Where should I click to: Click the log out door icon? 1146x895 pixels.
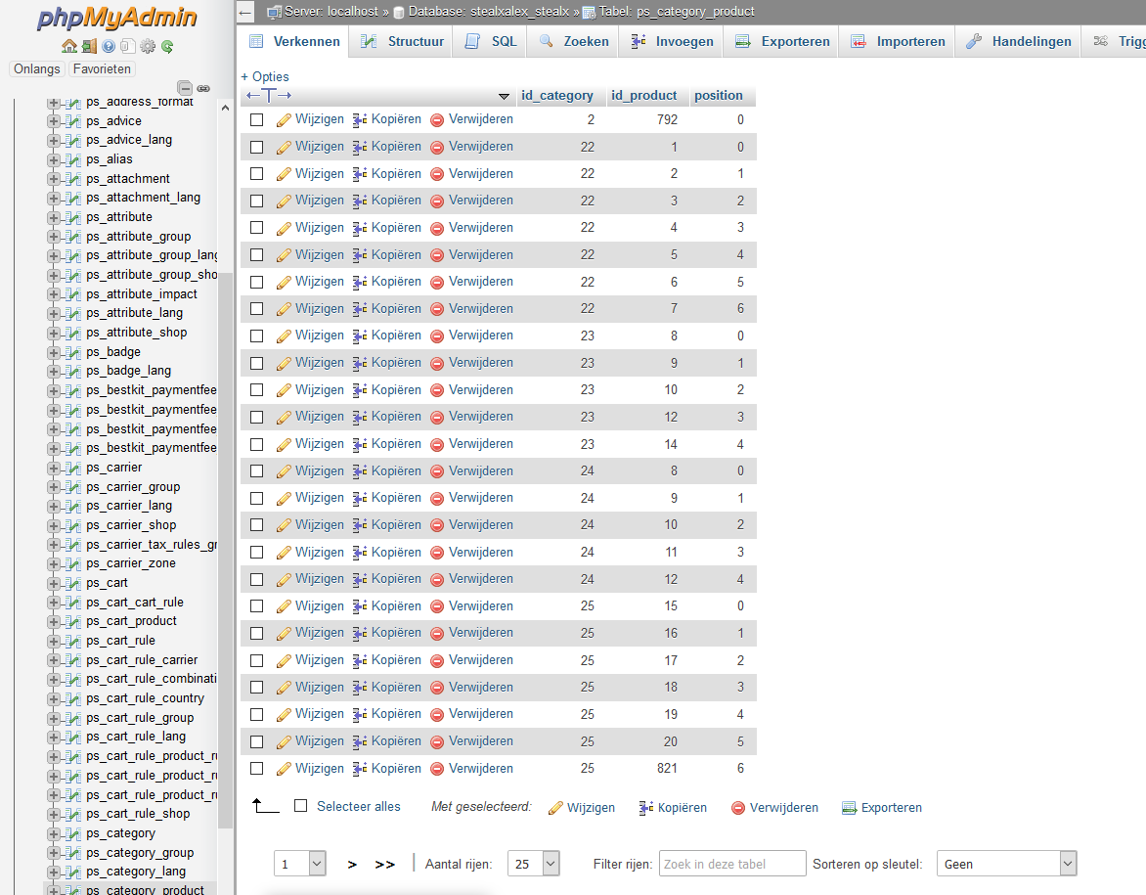coord(89,46)
